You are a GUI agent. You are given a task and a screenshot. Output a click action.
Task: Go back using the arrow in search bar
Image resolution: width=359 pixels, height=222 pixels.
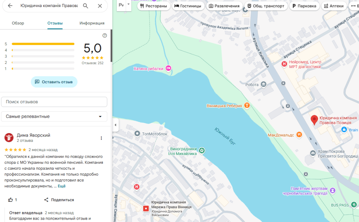(10, 6)
